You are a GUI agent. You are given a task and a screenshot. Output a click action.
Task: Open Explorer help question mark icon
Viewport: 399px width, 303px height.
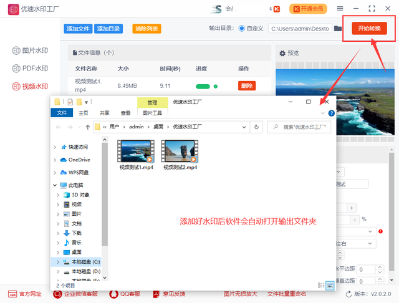pyautogui.click(x=331, y=113)
